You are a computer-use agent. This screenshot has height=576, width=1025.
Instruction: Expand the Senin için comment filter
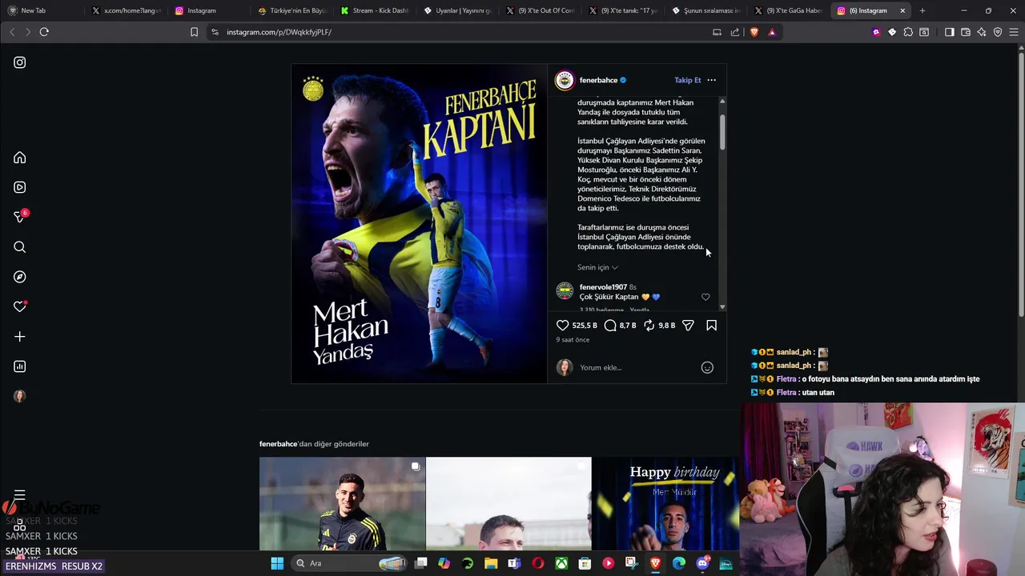[x=597, y=267]
